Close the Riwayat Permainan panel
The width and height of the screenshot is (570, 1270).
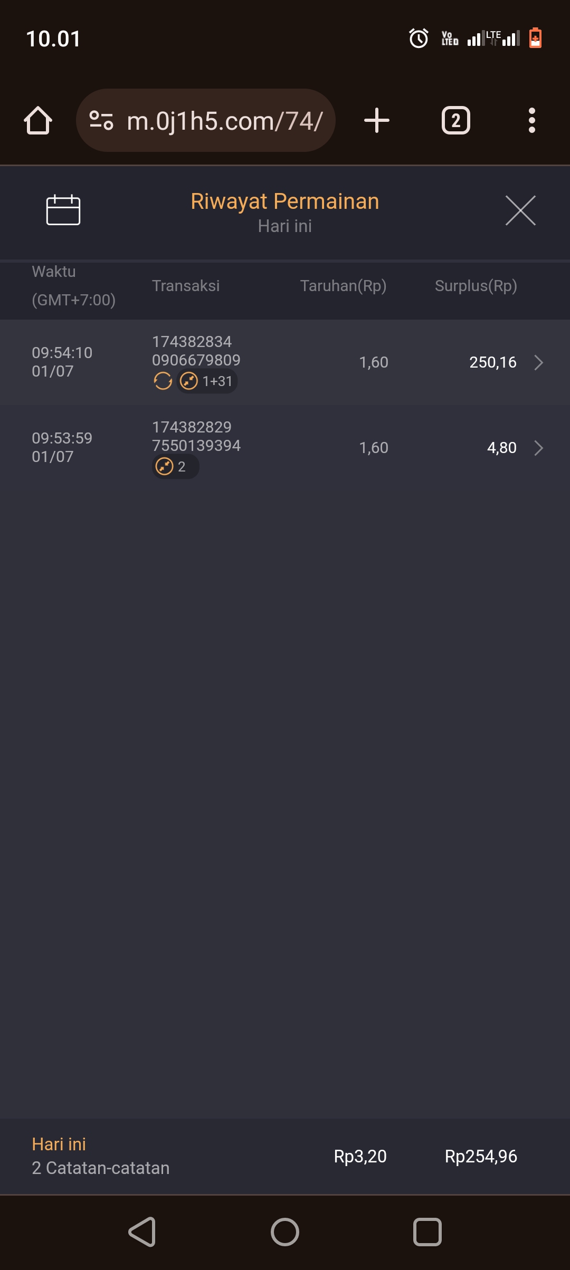(520, 210)
